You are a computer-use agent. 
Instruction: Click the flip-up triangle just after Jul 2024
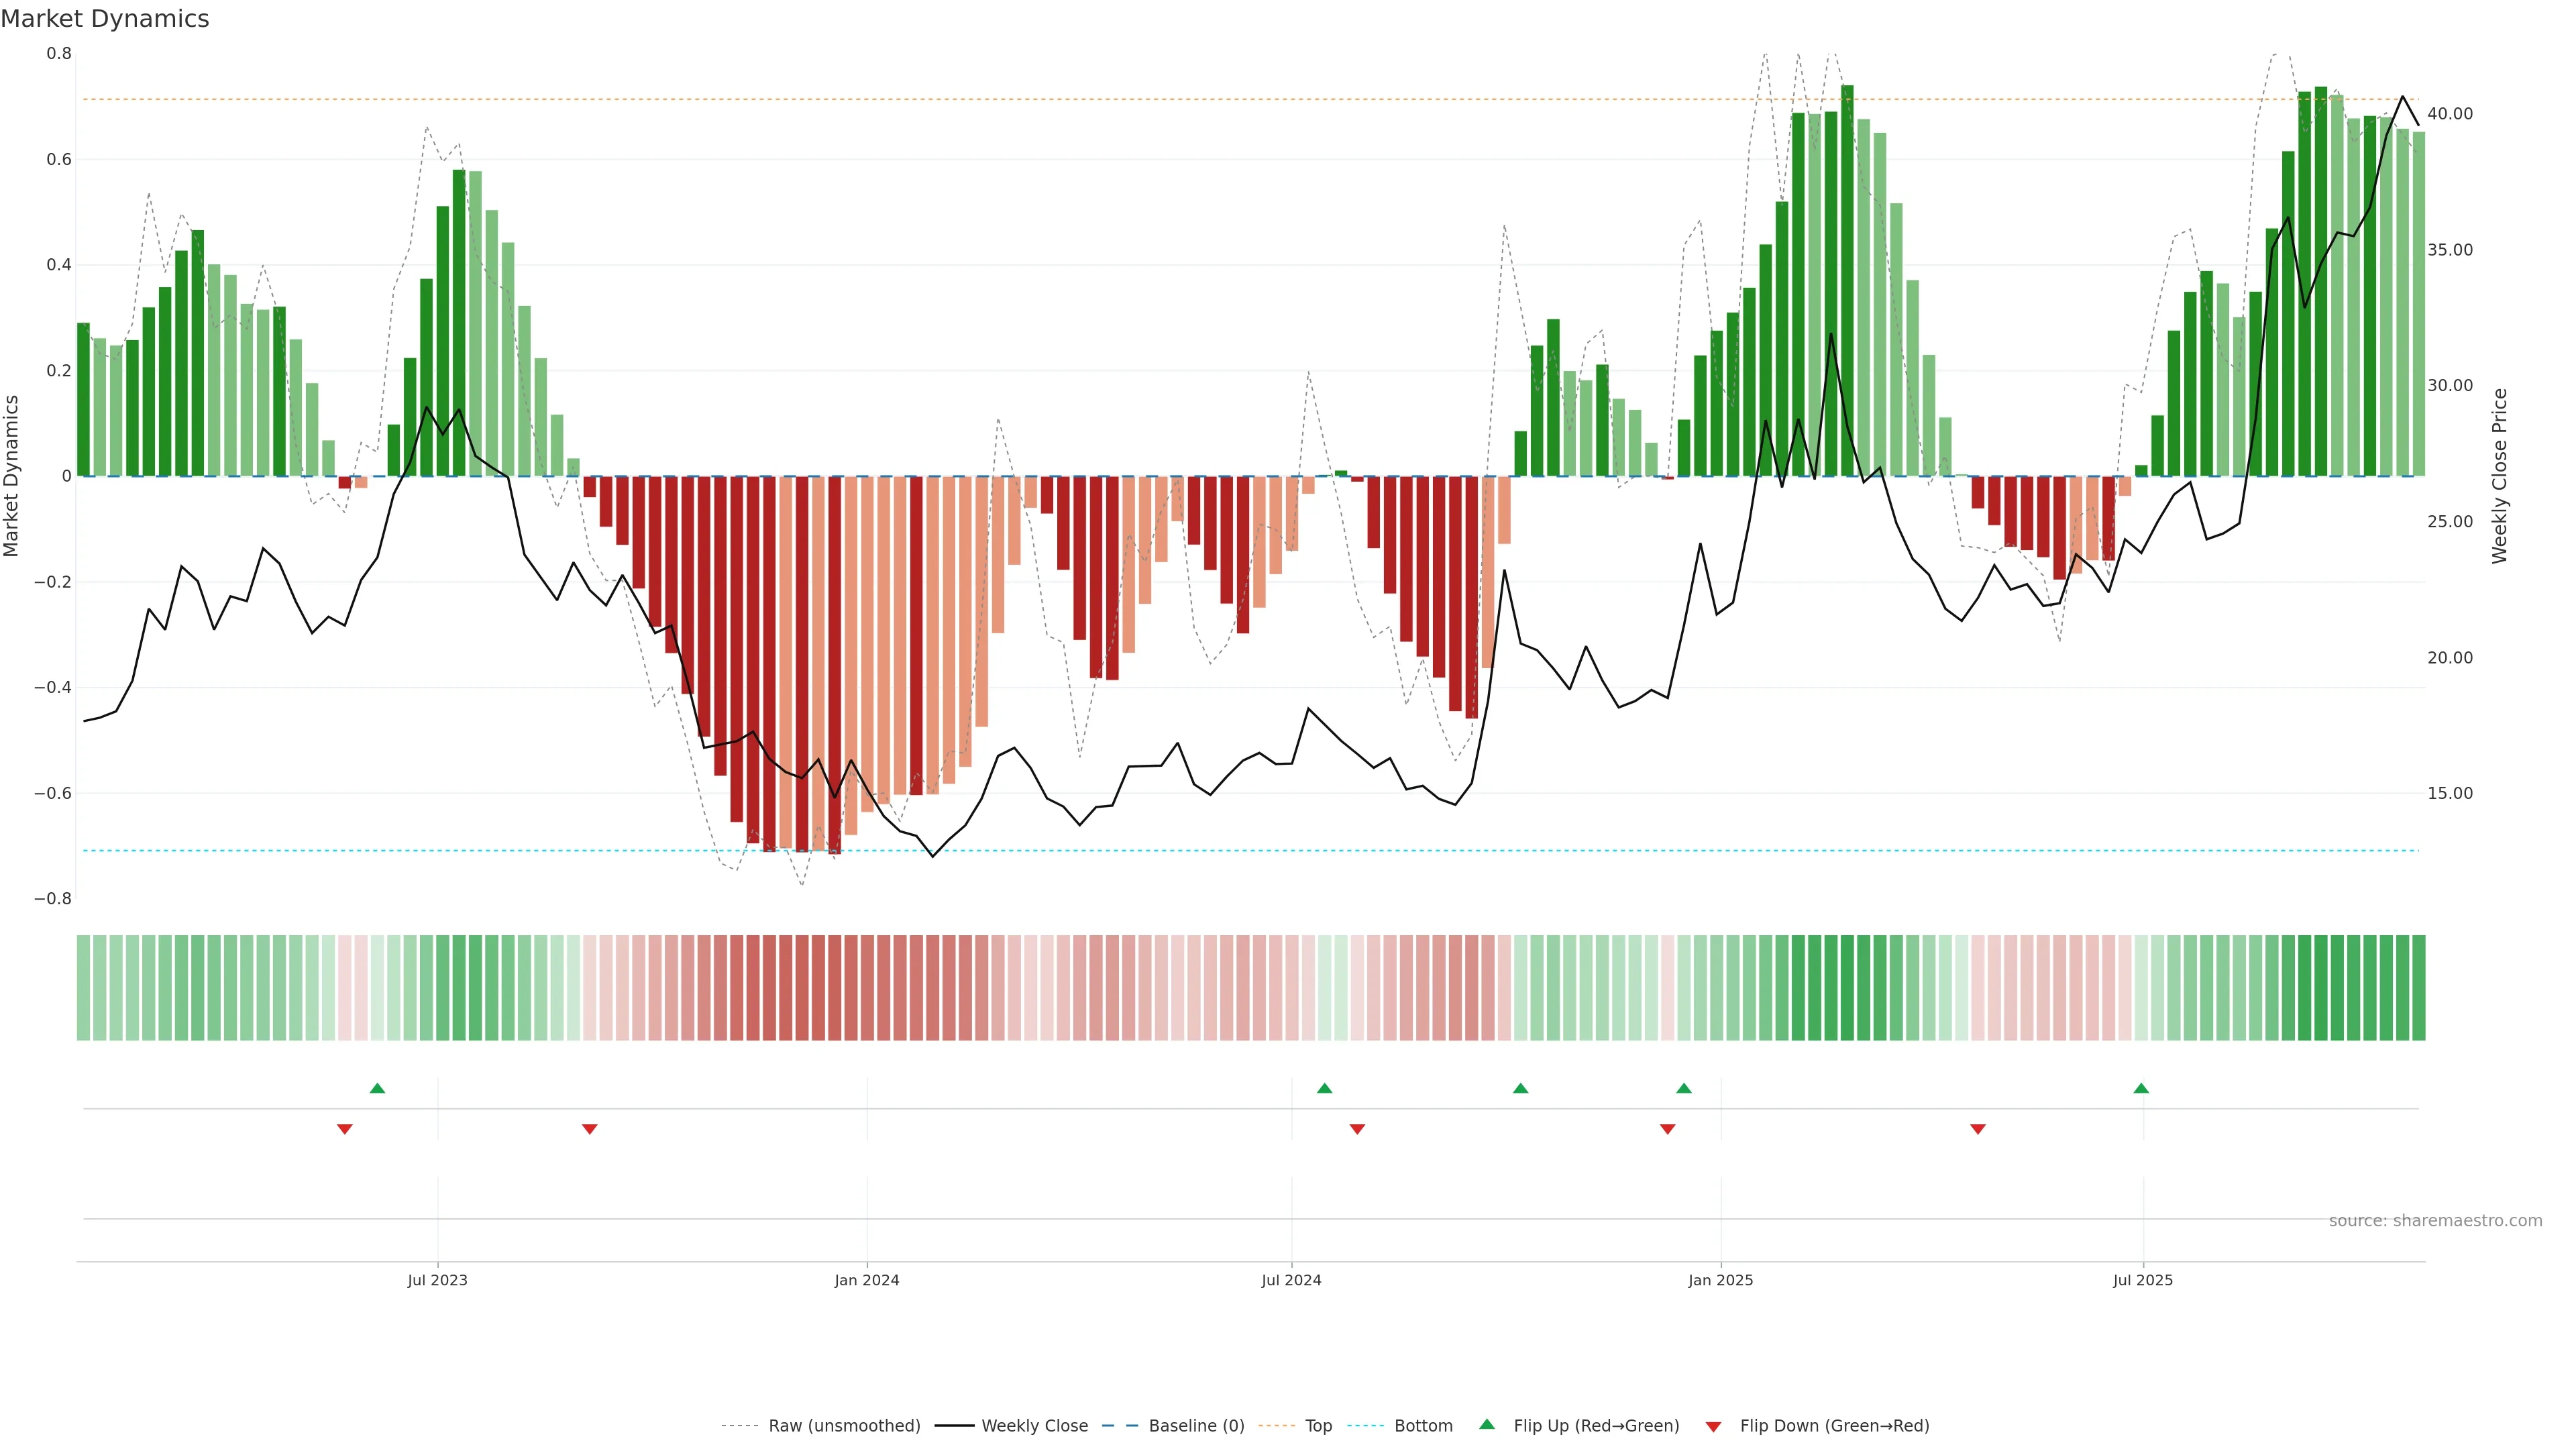(x=1324, y=1088)
